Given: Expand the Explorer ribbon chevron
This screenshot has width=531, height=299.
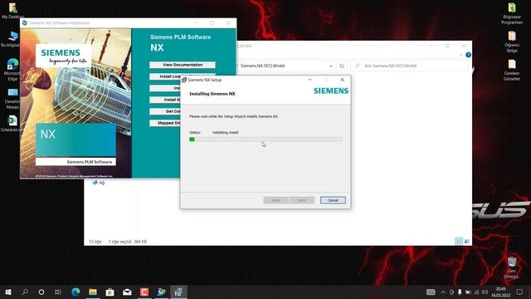Looking at the screenshot, I should coord(461,55).
